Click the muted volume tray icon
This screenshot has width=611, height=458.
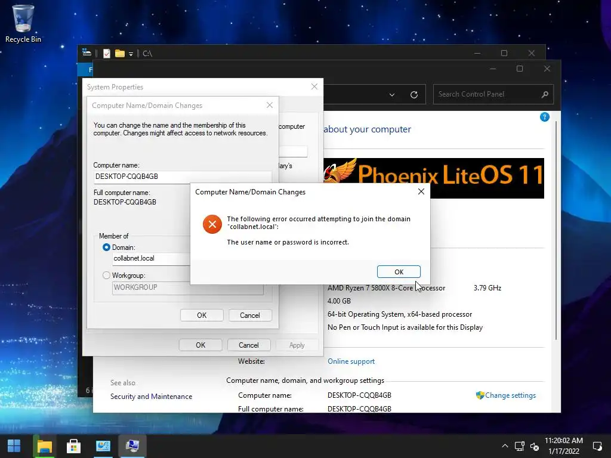pos(535,446)
